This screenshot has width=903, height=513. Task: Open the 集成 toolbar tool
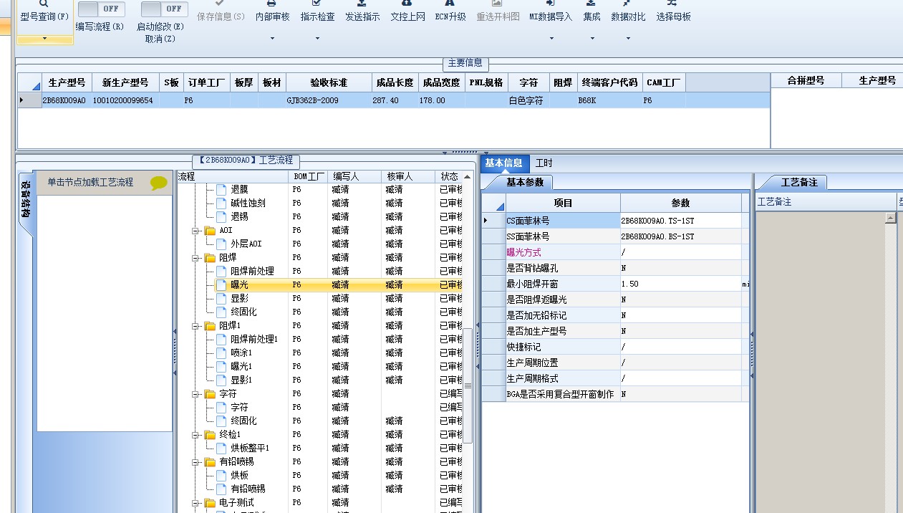tap(591, 11)
